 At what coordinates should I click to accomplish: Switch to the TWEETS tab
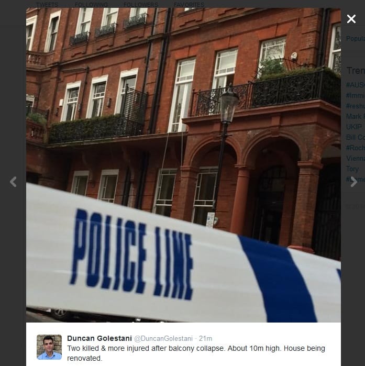[x=47, y=5]
